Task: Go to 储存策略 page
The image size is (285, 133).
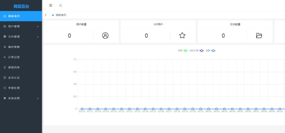Action: (21, 47)
